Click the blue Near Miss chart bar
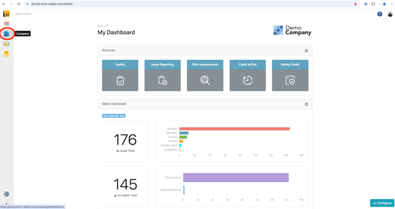The height and width of the screenshot is (209, 395). click(x=184, y=133)
